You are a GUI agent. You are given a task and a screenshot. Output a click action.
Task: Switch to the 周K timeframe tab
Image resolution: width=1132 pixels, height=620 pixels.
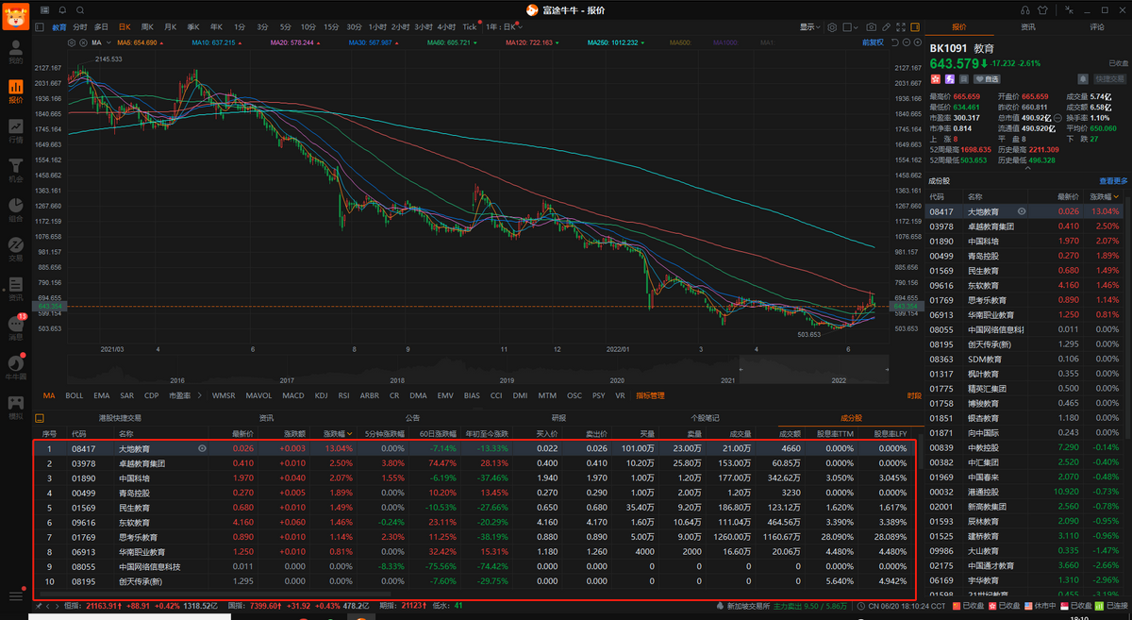146,27
